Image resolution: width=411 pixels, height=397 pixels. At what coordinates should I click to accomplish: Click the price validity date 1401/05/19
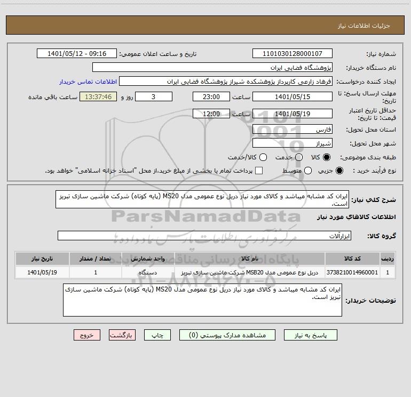293,114
